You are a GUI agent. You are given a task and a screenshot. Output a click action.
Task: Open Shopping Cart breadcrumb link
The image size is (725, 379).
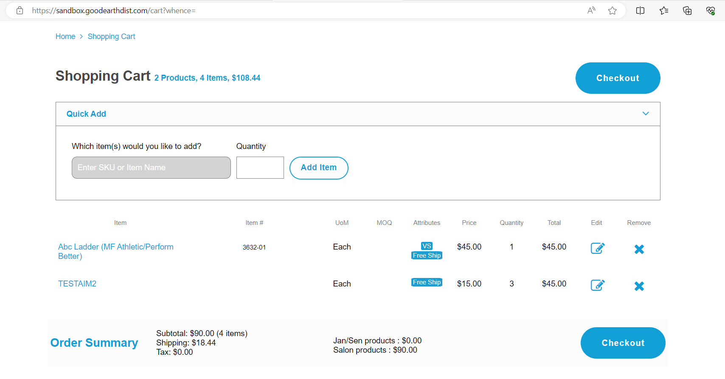pyautogui.click(x=111, y=36)
